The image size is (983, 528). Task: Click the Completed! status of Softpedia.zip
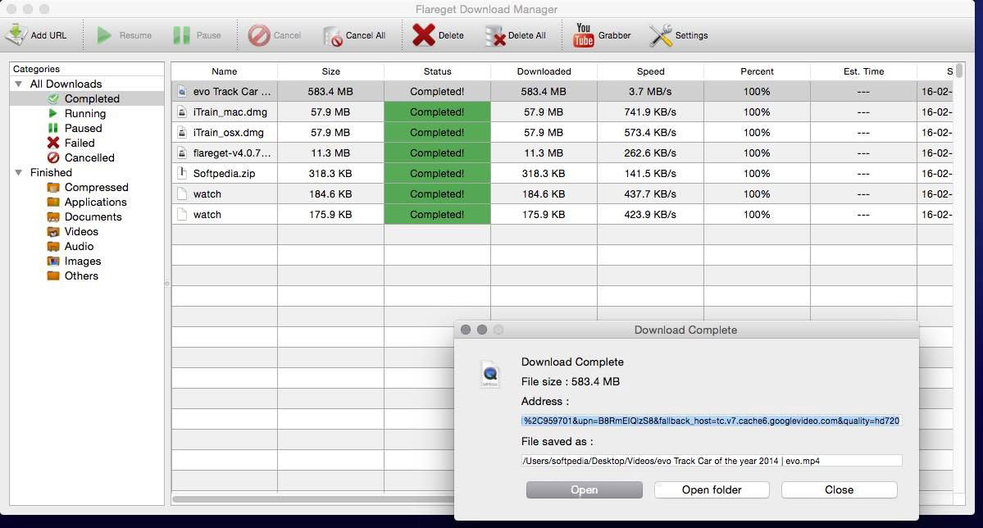click(438, 173)
